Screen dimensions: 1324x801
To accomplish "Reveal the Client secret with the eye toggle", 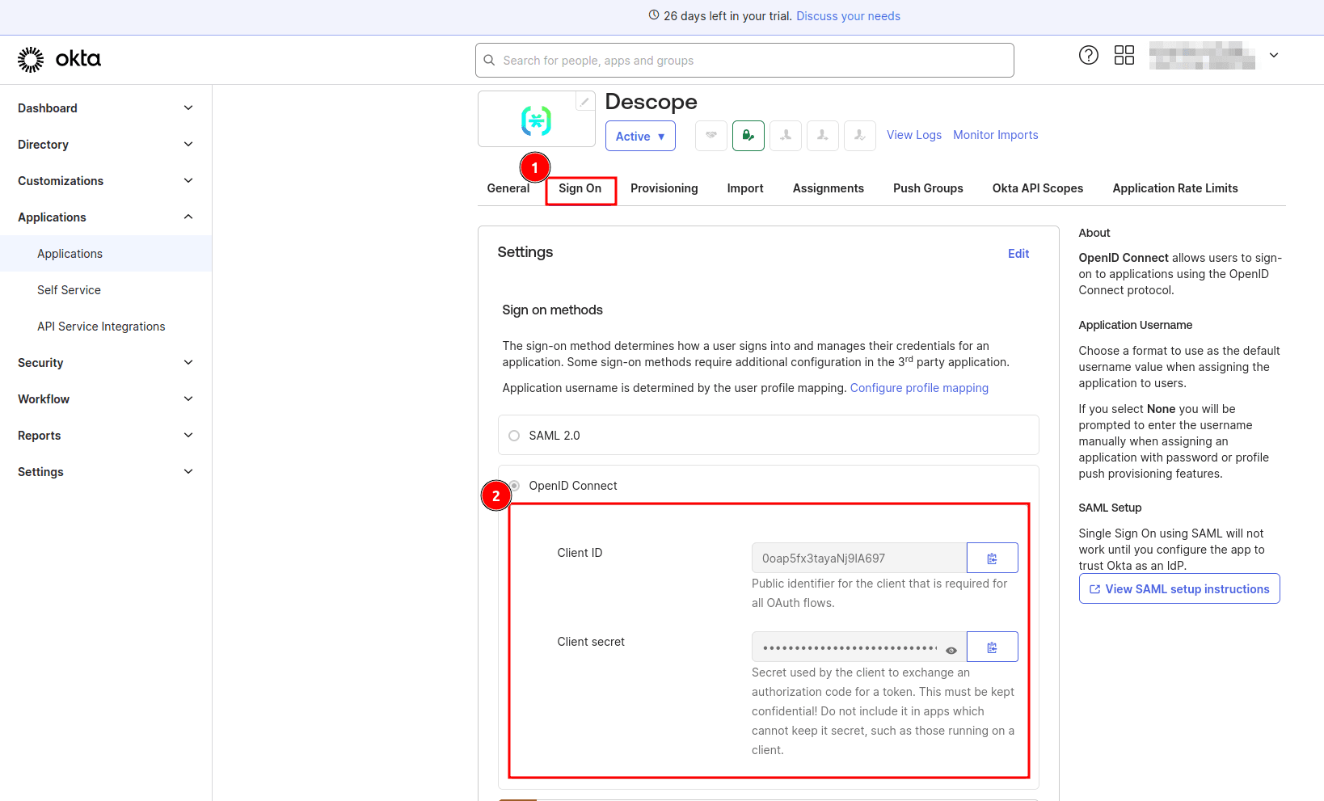I will 951,649.
